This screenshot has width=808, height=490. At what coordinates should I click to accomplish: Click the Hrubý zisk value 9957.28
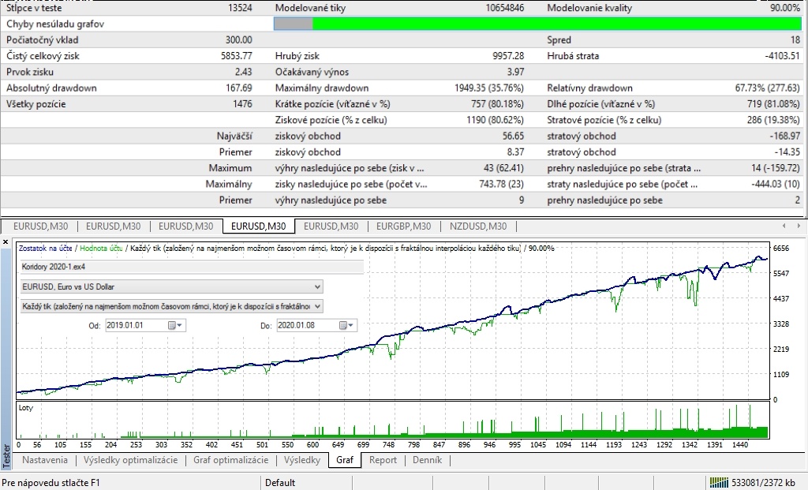pyautogui.click(x=508, y=56)
